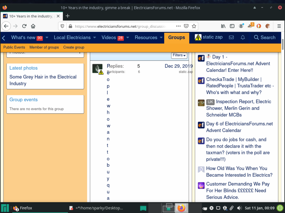The image size is (285, 213).
Task: Open the Firefox account icon
Action: click(241, 26)
